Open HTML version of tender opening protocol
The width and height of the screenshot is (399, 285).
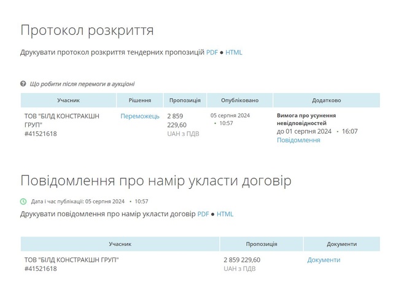click(234, 52)
